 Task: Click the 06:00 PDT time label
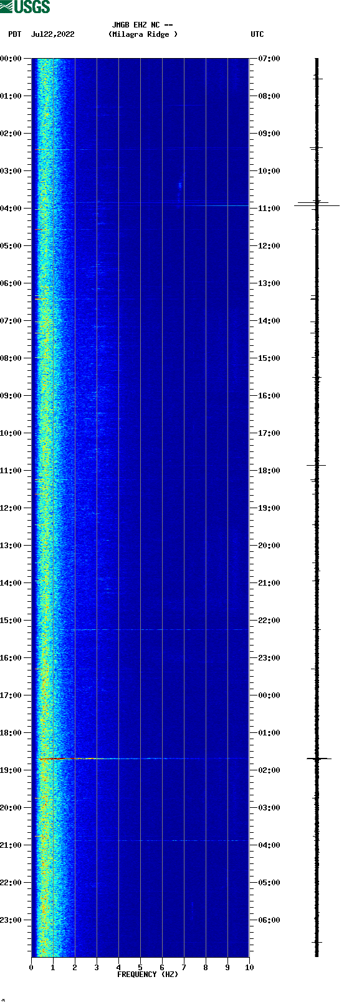click(11, 283)
